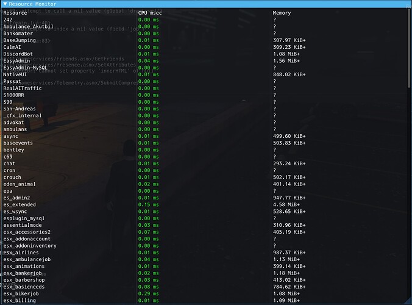Select the S90 resource name

click(8, 102)
